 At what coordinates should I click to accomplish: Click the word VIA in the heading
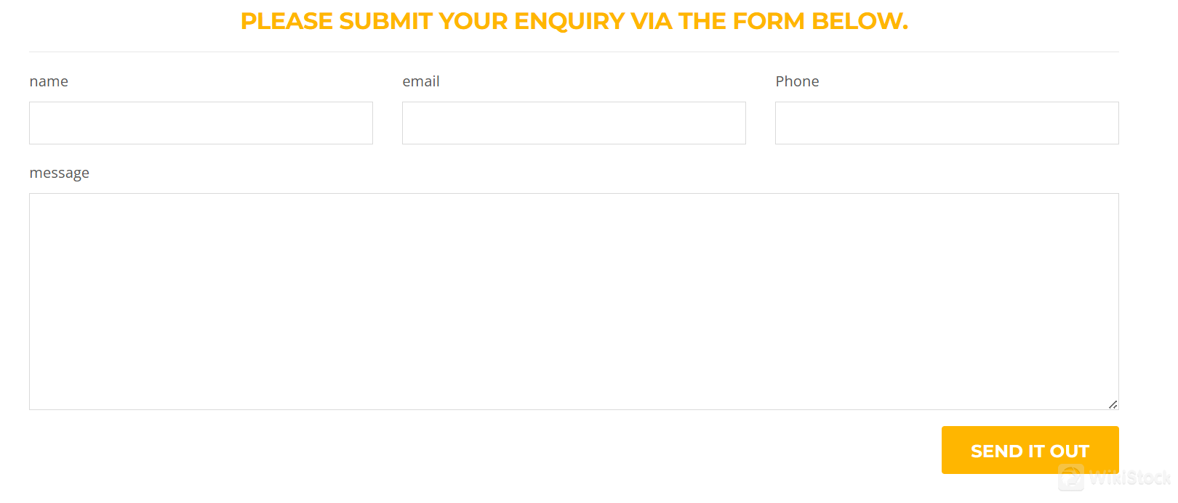[x=652, y=22]
